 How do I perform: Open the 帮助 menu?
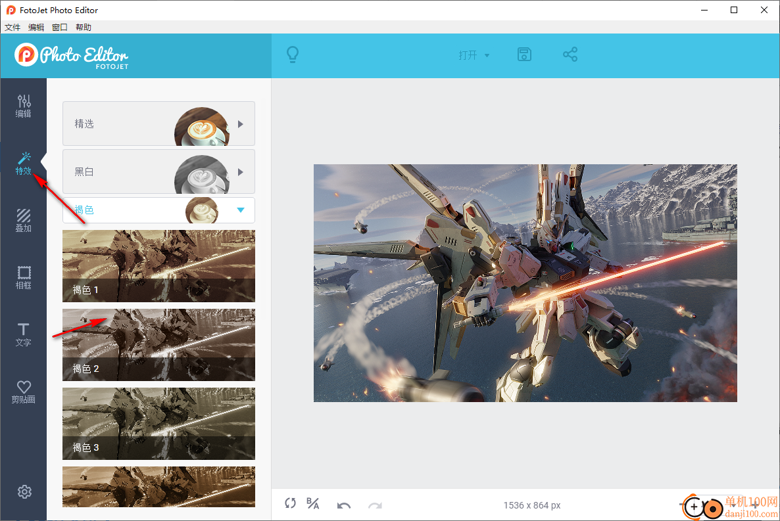coord(84,28)
